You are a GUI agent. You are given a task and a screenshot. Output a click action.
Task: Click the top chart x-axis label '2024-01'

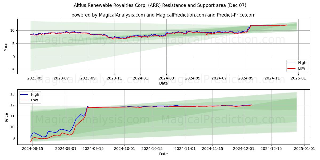140,78
